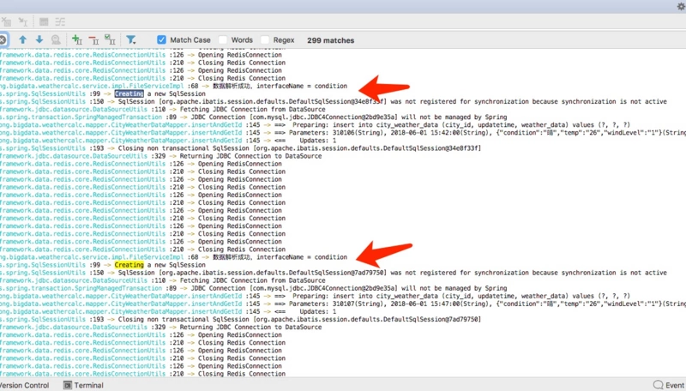Open the search filter funnel dropdown
Viewport: 686px width, 391px height.
pos(131,39)
